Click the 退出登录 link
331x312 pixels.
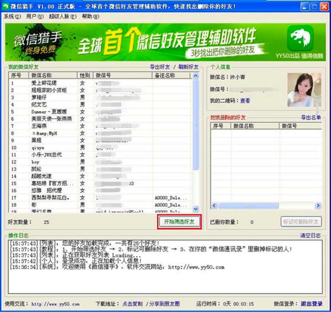click(311, 304)
